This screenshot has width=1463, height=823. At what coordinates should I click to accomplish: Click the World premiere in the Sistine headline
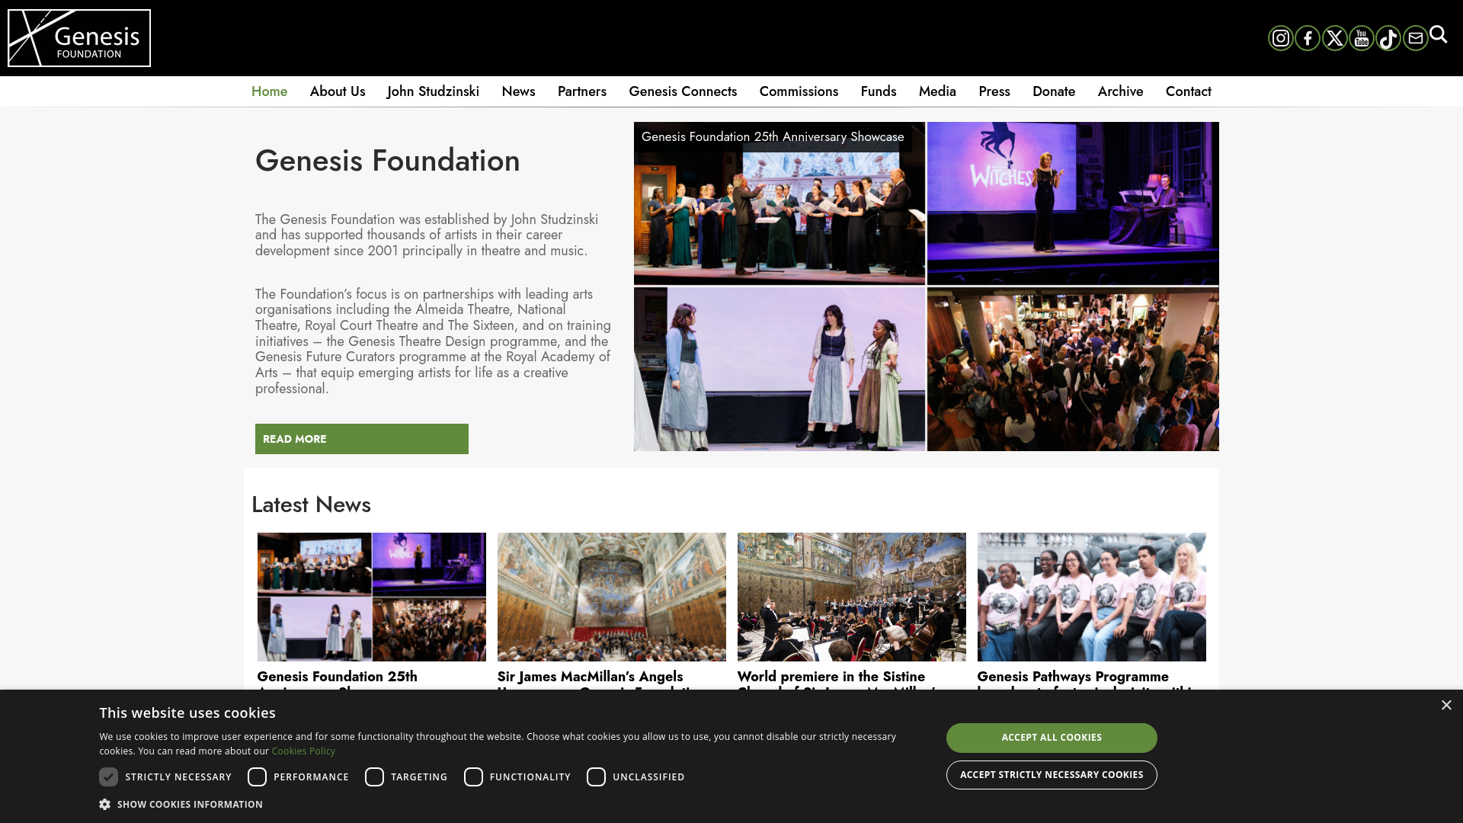(x=831, y=677)
